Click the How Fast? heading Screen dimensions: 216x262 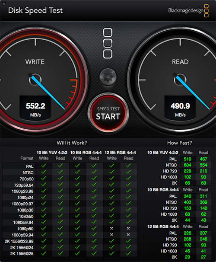tap(179, 143)
